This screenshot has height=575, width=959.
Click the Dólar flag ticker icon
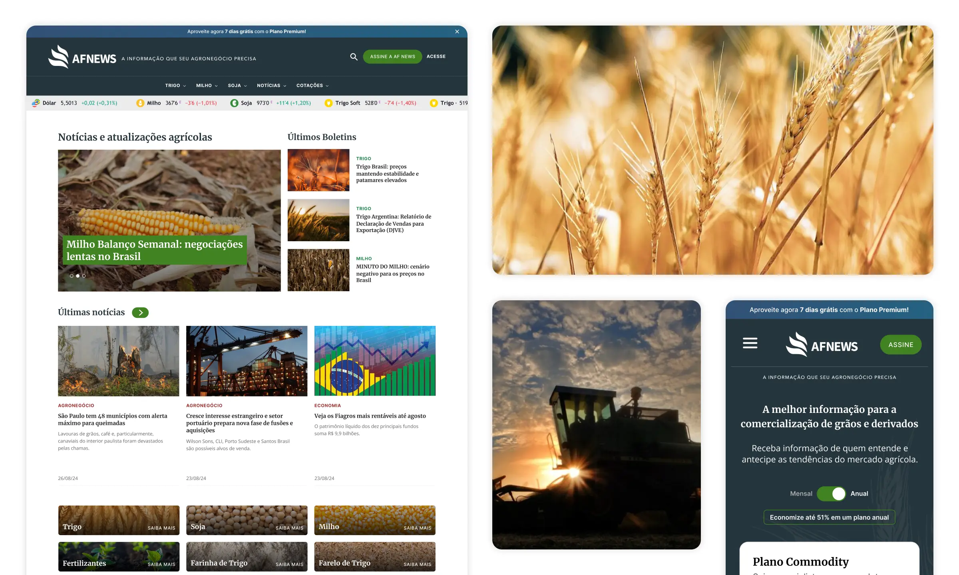36,103
